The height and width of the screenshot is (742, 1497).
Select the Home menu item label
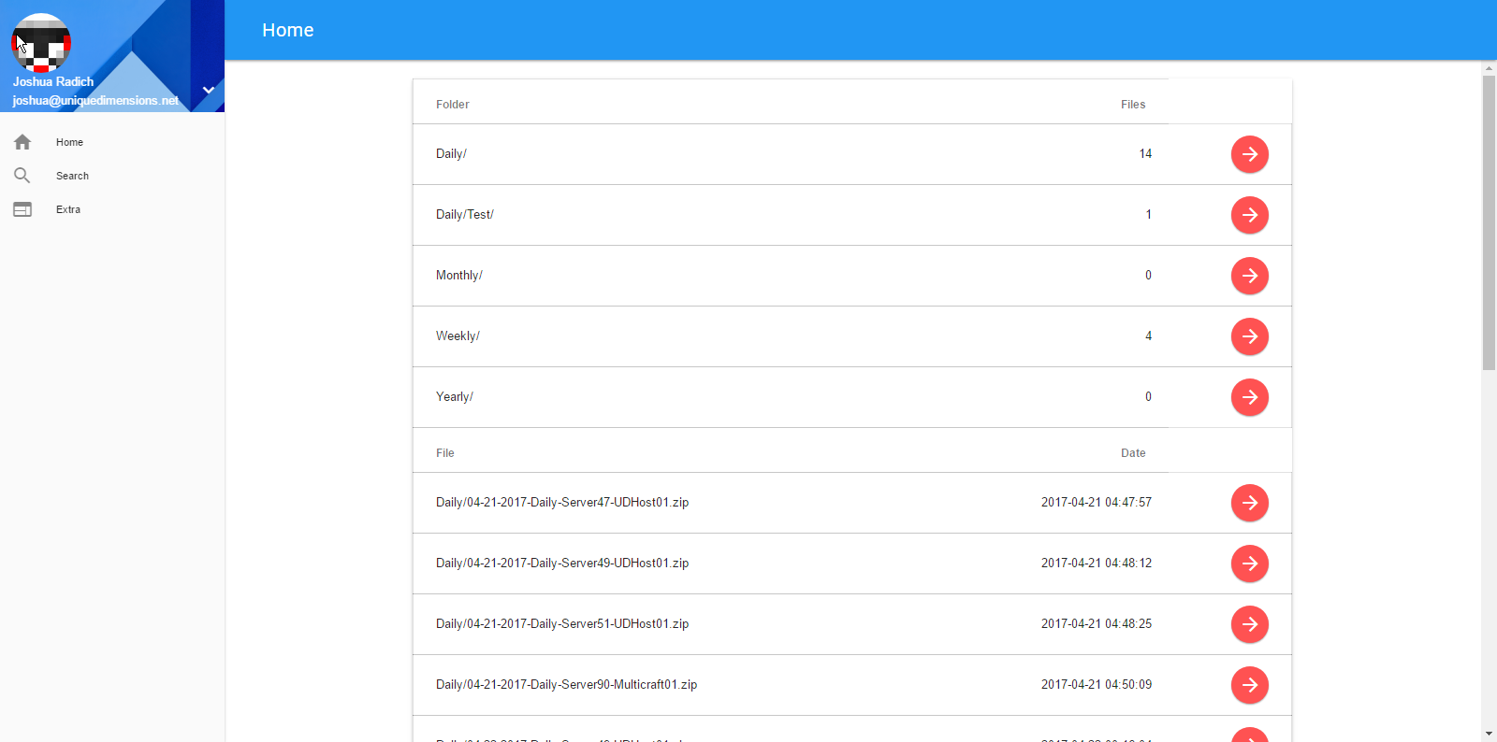tap(69, 142)
